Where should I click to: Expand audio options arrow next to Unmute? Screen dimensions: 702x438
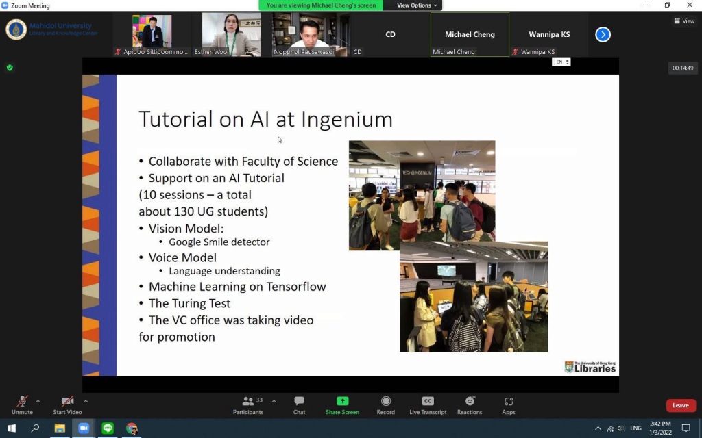38,401
